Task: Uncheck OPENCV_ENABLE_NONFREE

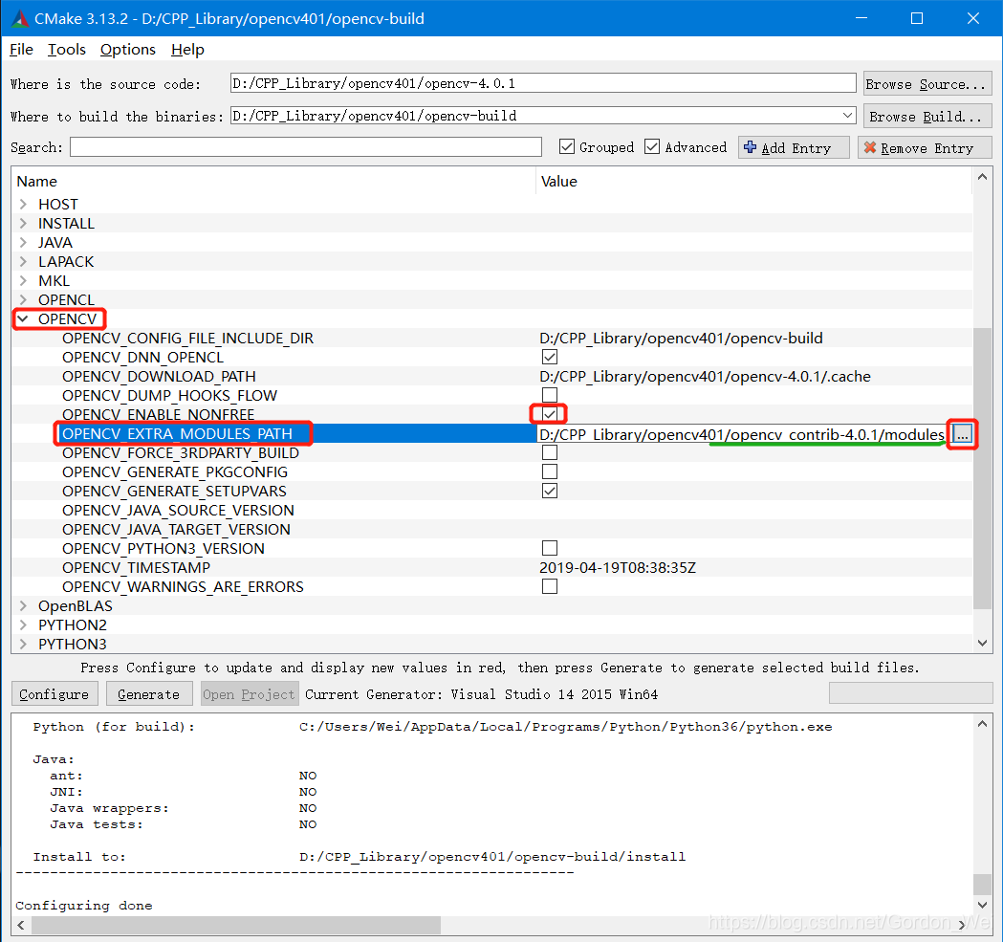Action: pos(549,413)
